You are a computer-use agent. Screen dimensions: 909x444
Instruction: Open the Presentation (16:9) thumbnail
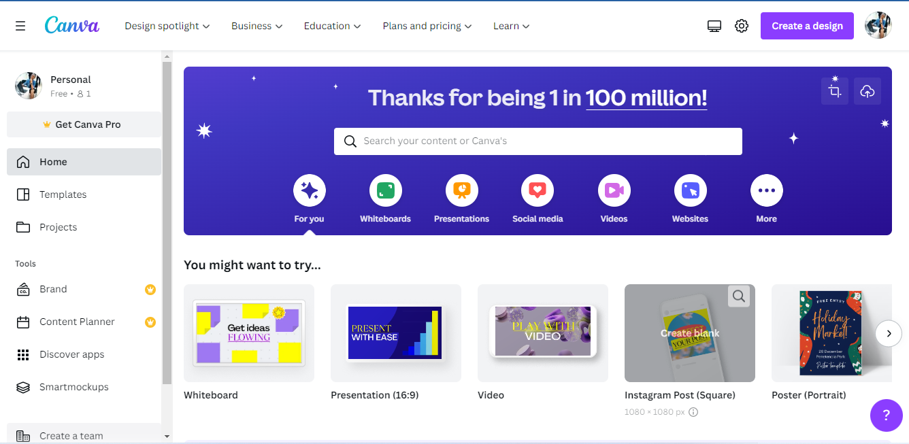pos(396,333)
